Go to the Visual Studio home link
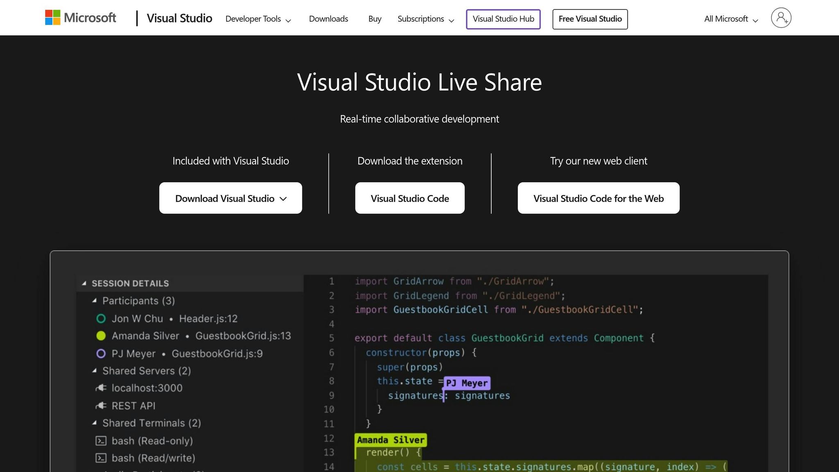The height and width of the screenshot is (472, 839). click(x=179, y=18)
